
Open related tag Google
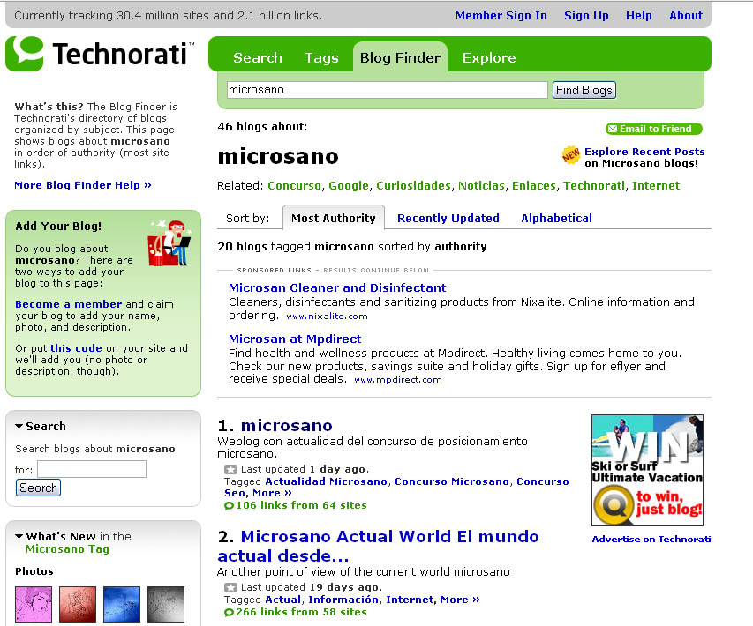pyautogui.click(x=349, y=186)
